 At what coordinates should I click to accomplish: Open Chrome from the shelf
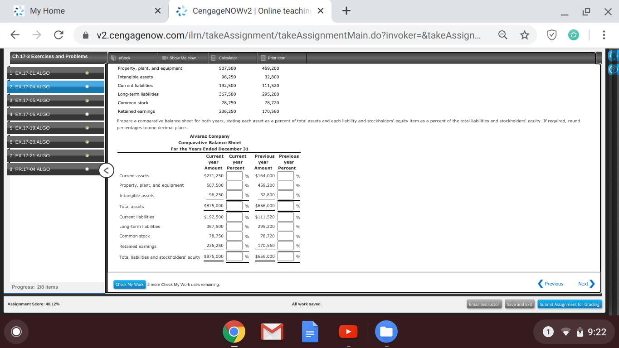coord(234,332)
